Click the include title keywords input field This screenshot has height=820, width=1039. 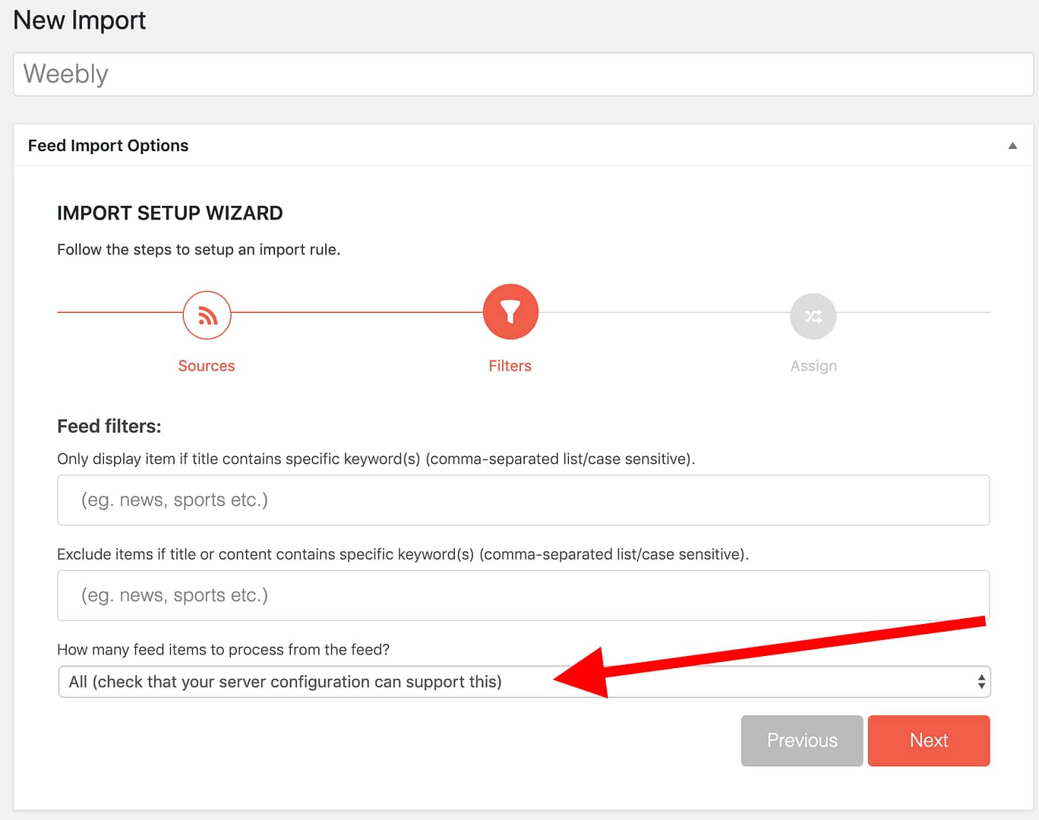coord(523,500)
